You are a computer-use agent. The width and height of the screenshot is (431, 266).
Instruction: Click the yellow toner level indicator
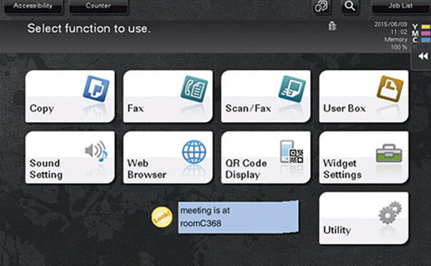click(x=425, y=27)
